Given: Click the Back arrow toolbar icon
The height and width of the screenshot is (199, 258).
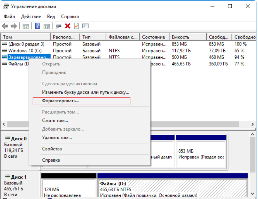Looking at the screenshot, I should 5,26.
